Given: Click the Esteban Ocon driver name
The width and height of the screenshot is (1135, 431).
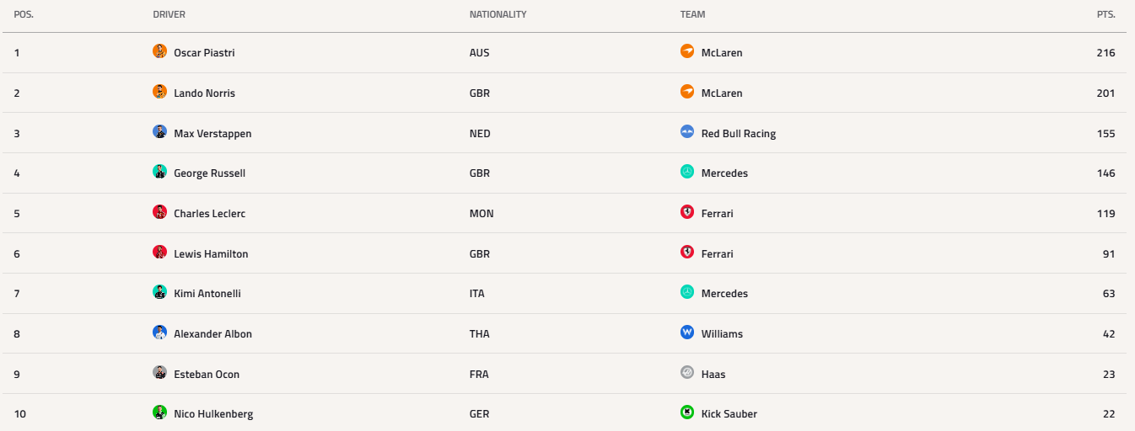Looking at the screenshot, I should coord(207,375).
